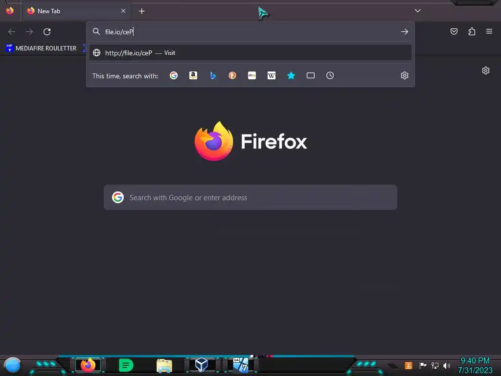The height and width of the screenshot is (376, 501).
Task: Open Firefox View in the tab bar
Action: [10, 11]
